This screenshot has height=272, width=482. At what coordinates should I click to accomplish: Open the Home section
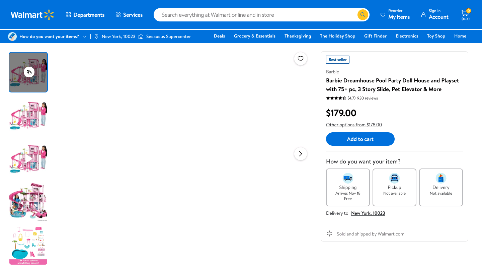pyautogui.click(x=460, y=36)
